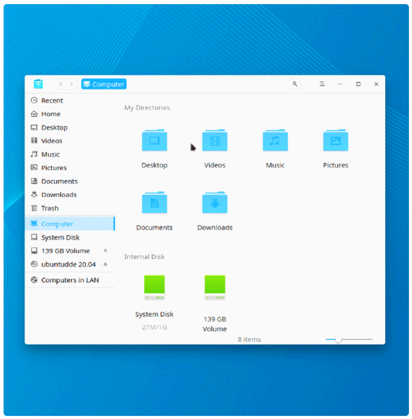Go back with the left arrow button

pos(61,84)
